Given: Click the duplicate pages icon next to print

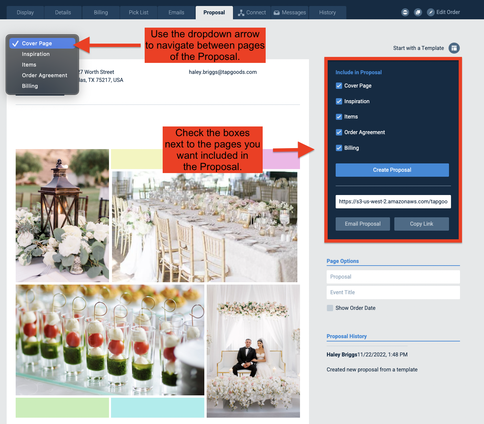Looking at the screenshot, I should point(418,12).
